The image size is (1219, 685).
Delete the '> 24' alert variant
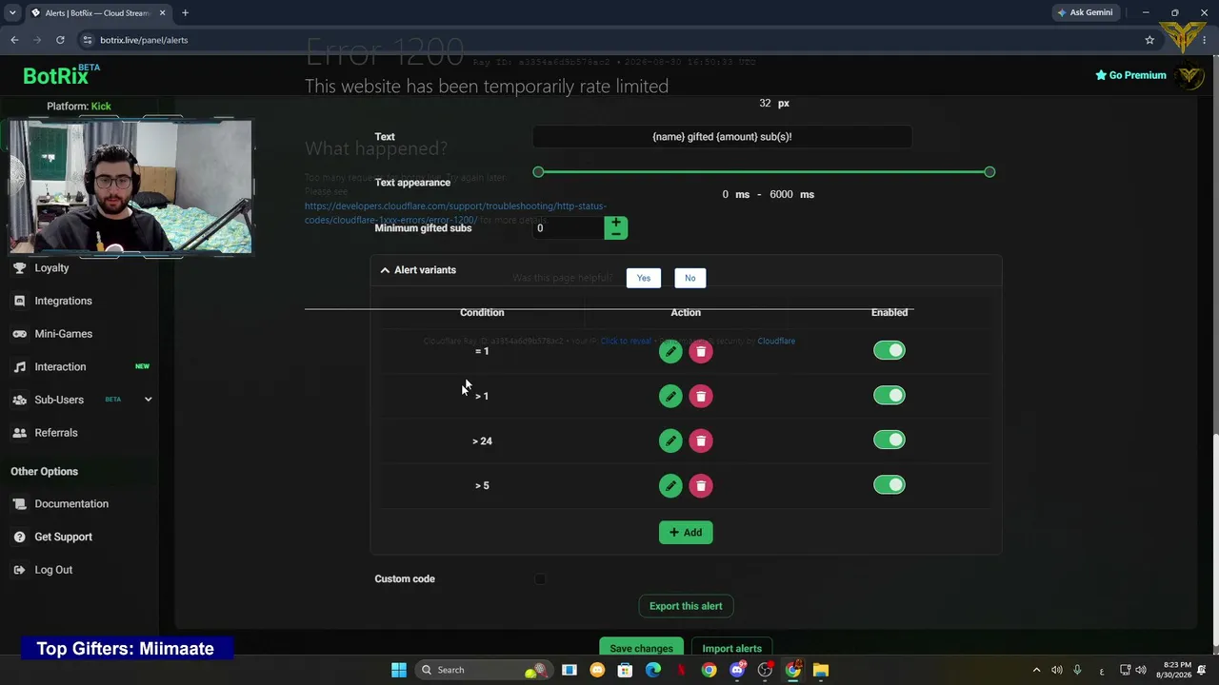[701, 441]
